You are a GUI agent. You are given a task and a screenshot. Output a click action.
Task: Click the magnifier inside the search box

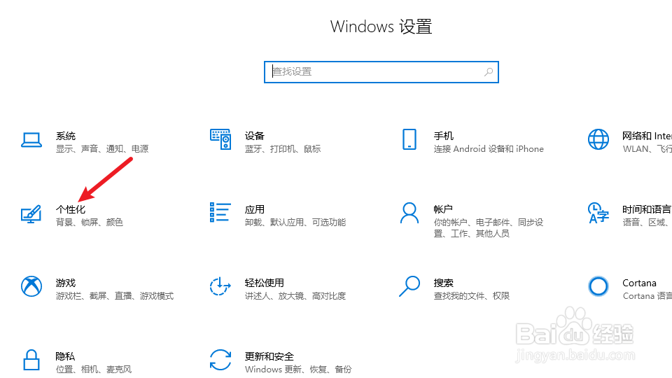click(489, 72)
